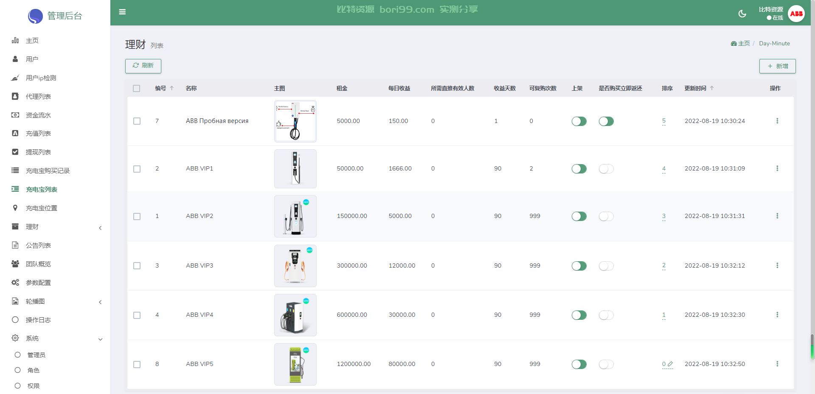Click the 用户 person icon in sidebar

click(15, 59)
